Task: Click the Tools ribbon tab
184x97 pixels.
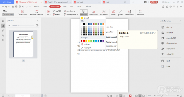Action: tap(88, 7)
